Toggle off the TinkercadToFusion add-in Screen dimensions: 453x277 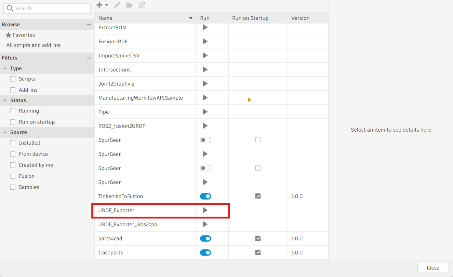[x=205, y=196]
